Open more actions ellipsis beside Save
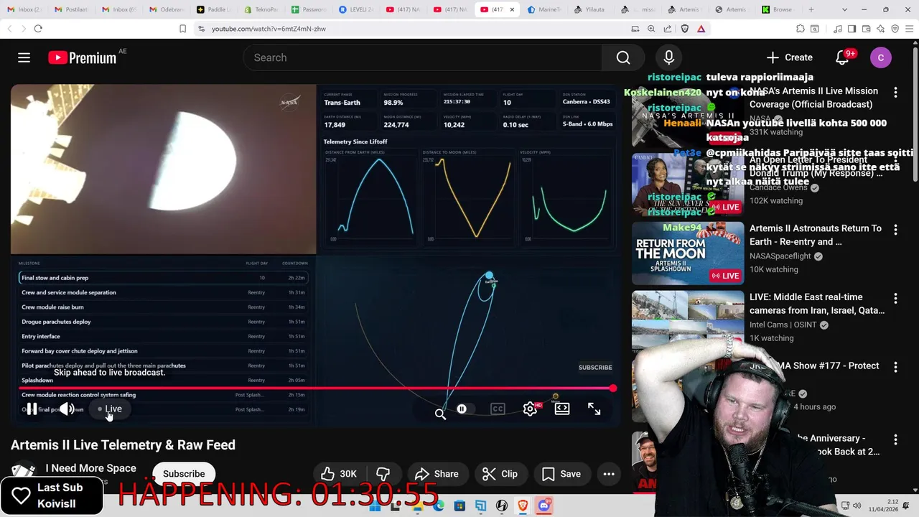Screen dimensions: 919x517 (x=609, y=474)
